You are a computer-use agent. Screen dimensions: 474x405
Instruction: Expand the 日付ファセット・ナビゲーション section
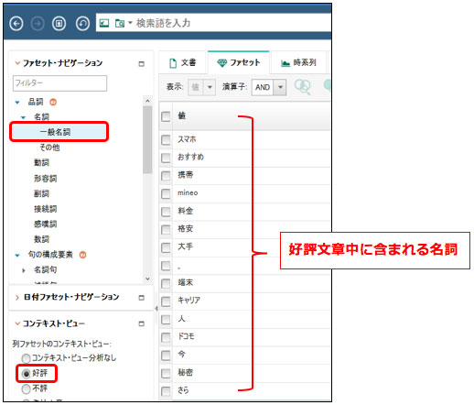pyautogui.click(x=17, y=297)
